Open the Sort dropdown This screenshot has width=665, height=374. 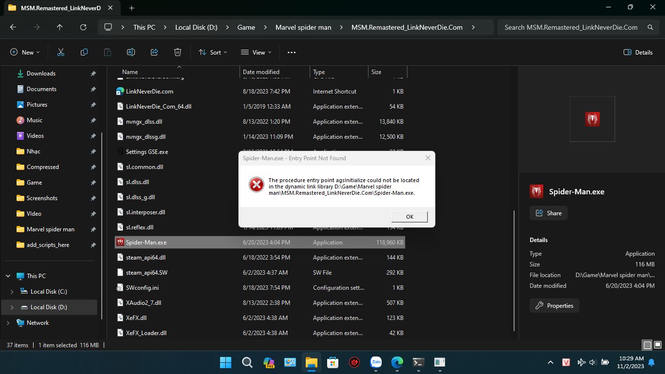pyautogui.click(x=213, y=52)
